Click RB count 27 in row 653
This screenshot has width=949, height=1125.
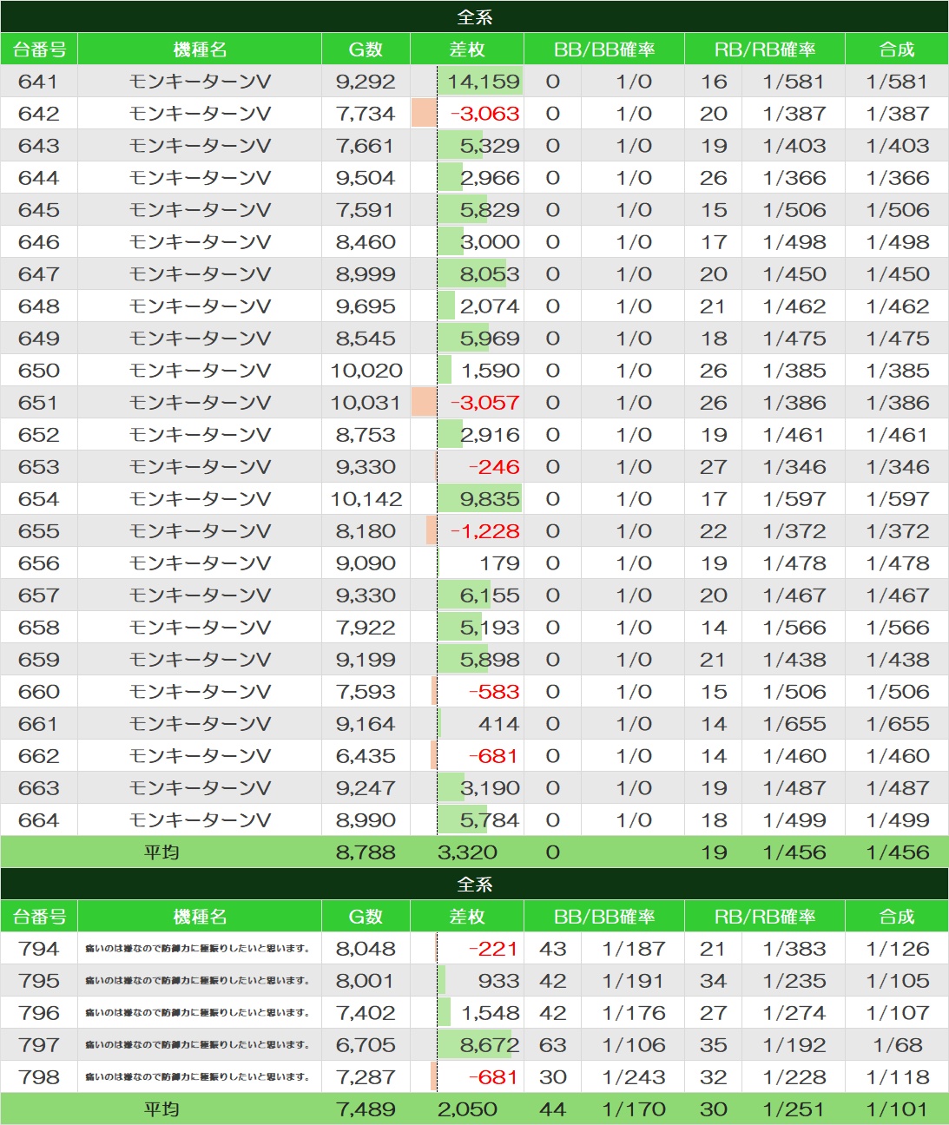[x=714, y=467]
